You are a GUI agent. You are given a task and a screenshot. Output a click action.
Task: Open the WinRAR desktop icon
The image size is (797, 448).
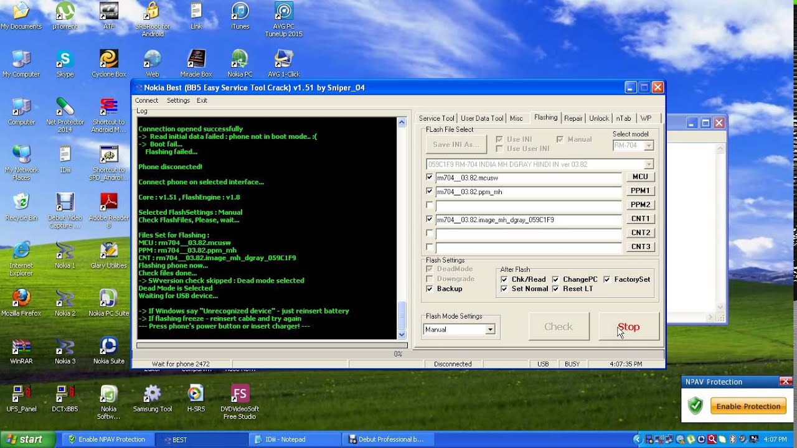[21, 350]
